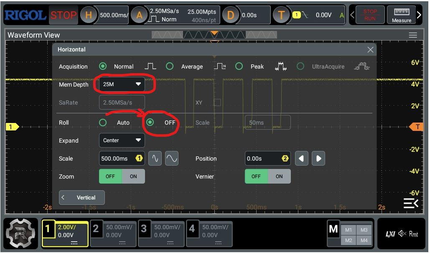Go back to Vertical settings

pyautogui.click(x=82, y=197)
